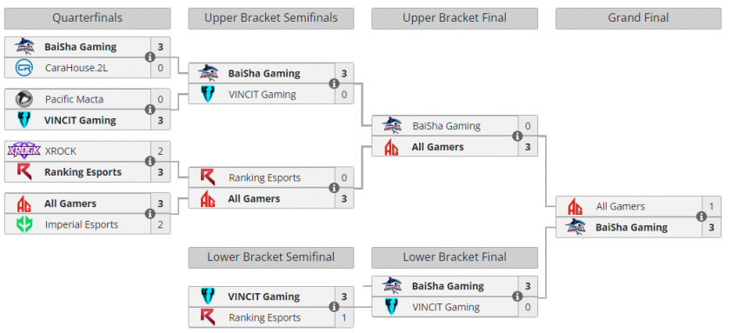Open match info for BaiSha vs CaraHouse.2L quarterfinal
732x333 pixels.
tap(150, 57)
